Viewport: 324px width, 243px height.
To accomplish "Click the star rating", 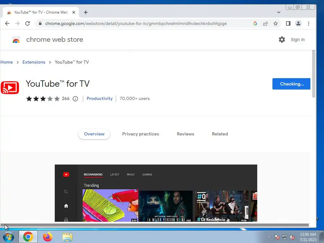I will tap(43, 99).
